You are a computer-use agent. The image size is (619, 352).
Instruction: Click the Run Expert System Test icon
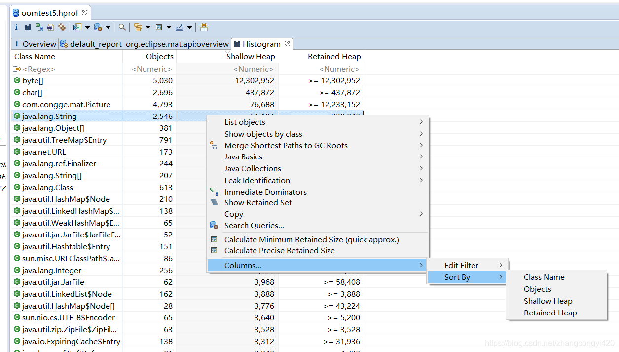(x=77, y=27)
